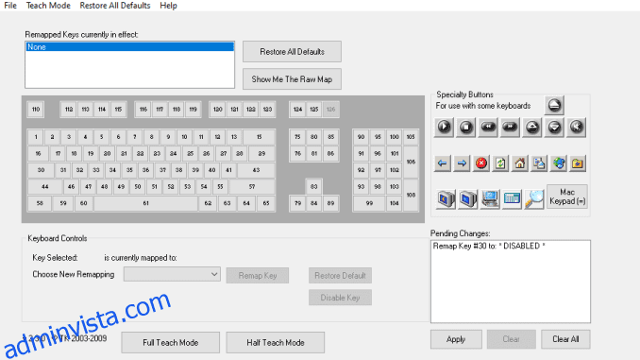
Task: Select key 83 on the keyboard map
Action: point(314,187)
